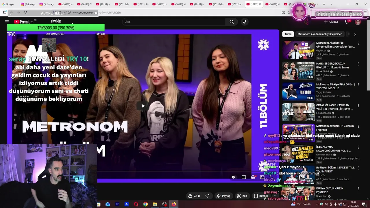Open options for Metronom Akademi'de Göremediğimiz Gerçekler
The height and width of the screenshot is (208, 370).
[x=358, y=43]
